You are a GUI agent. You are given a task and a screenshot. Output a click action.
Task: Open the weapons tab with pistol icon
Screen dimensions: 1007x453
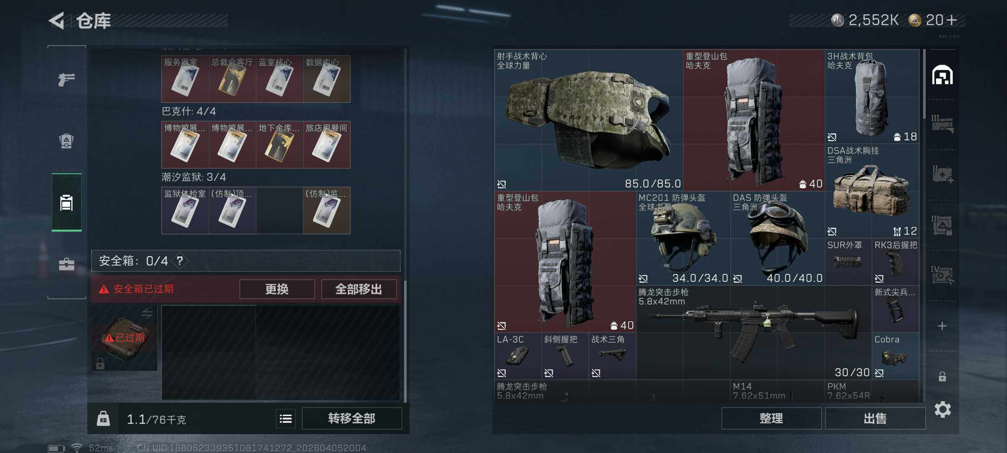66,79
